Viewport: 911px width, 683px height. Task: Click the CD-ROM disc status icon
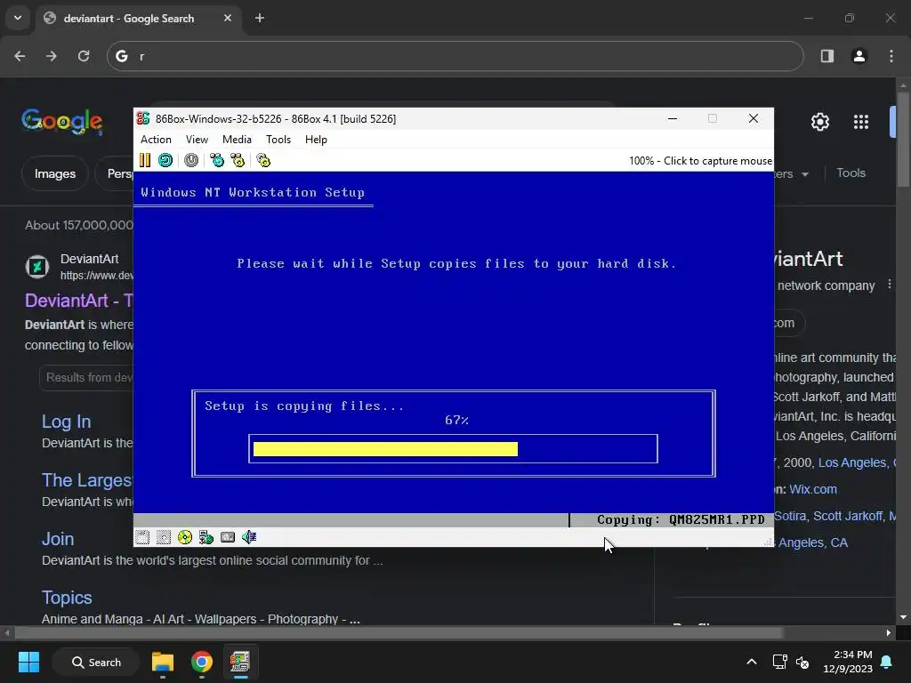click(x=185, y=537)
